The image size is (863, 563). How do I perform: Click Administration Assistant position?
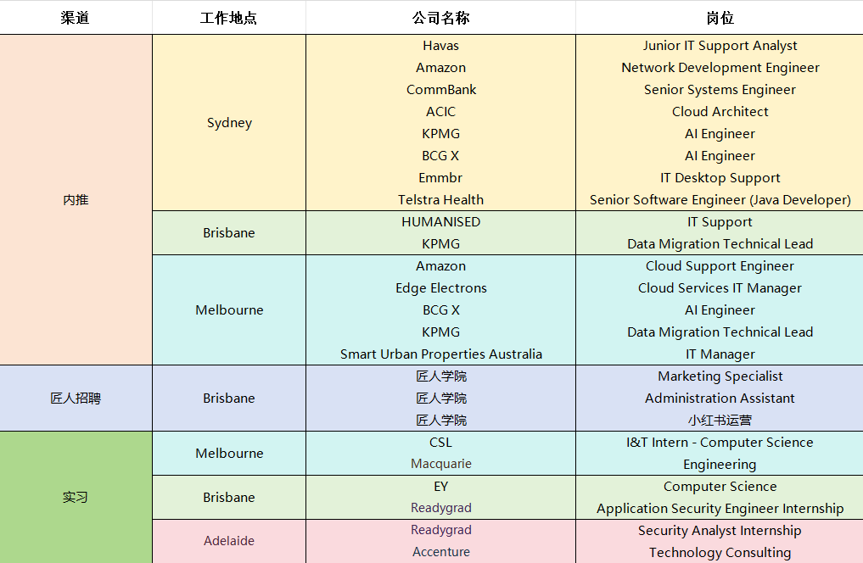click(720, 398)
